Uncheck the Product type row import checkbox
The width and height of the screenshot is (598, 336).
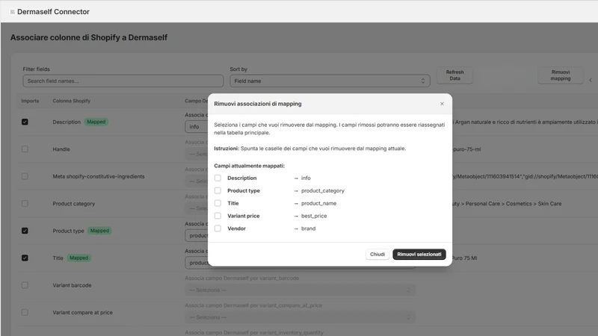click(x=25, y=231)
